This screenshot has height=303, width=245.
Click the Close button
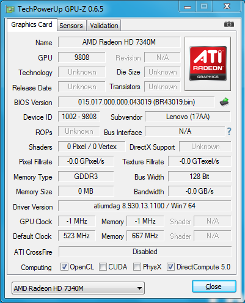(214, 287)
